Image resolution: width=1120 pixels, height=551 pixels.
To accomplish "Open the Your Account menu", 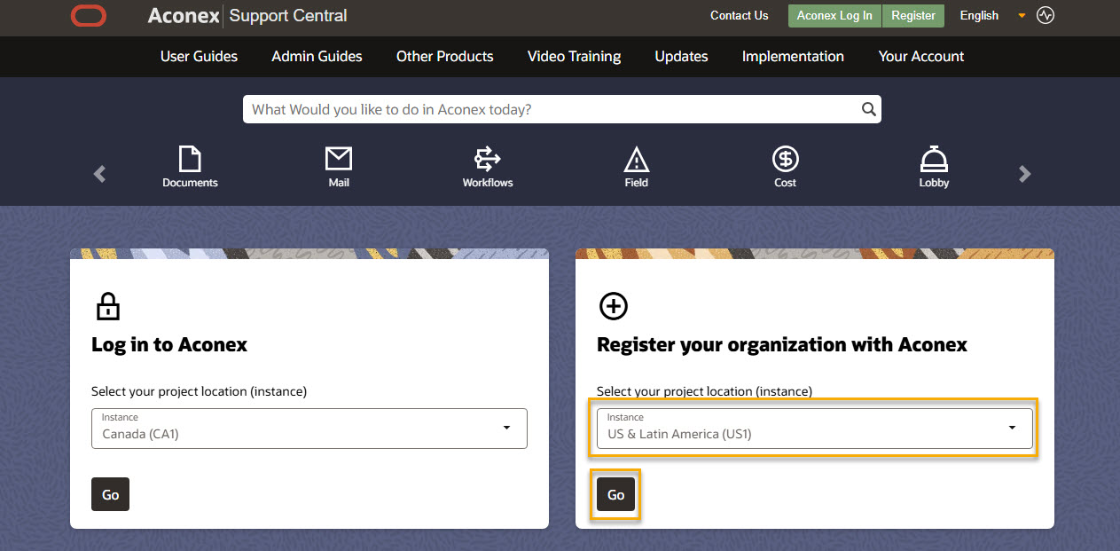I will [x=921, y=56].
